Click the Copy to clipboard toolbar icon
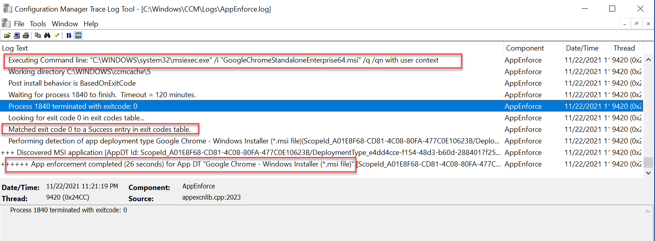655x241 pixels. tap(38, 35)
